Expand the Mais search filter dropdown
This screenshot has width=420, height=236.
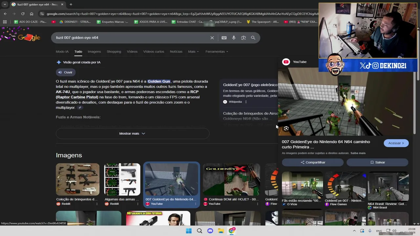coord(193,51)
